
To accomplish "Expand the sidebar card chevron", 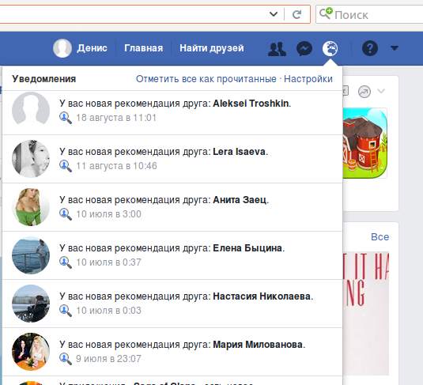I will [x=381, y=91].
